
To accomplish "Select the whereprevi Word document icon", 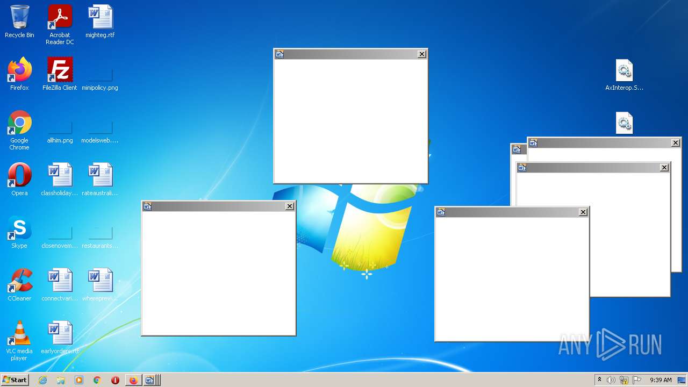I will point(100,285).
